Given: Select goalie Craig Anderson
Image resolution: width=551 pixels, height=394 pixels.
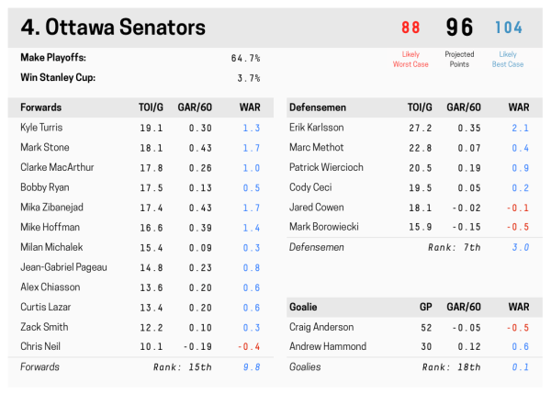Looking at the screenshot, I should [x=320, y=327].
